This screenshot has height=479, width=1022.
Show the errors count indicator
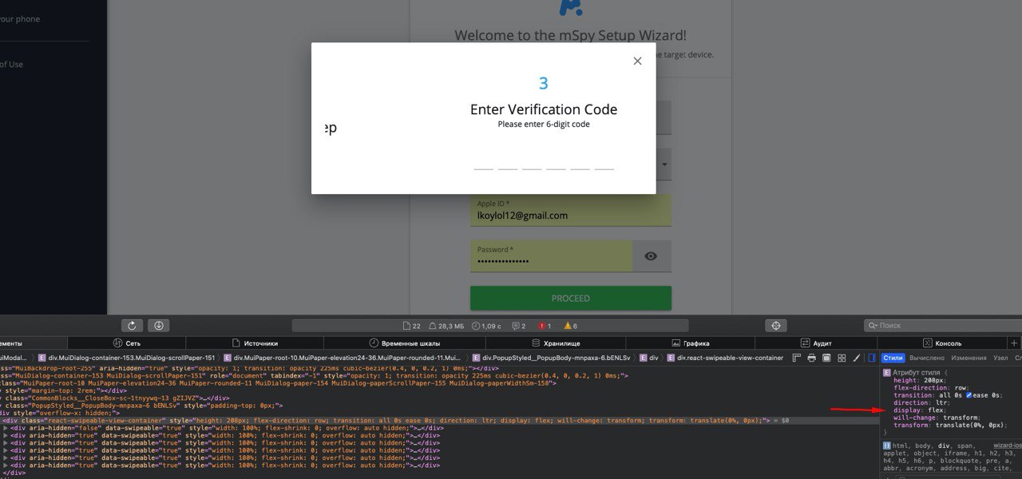545,326
